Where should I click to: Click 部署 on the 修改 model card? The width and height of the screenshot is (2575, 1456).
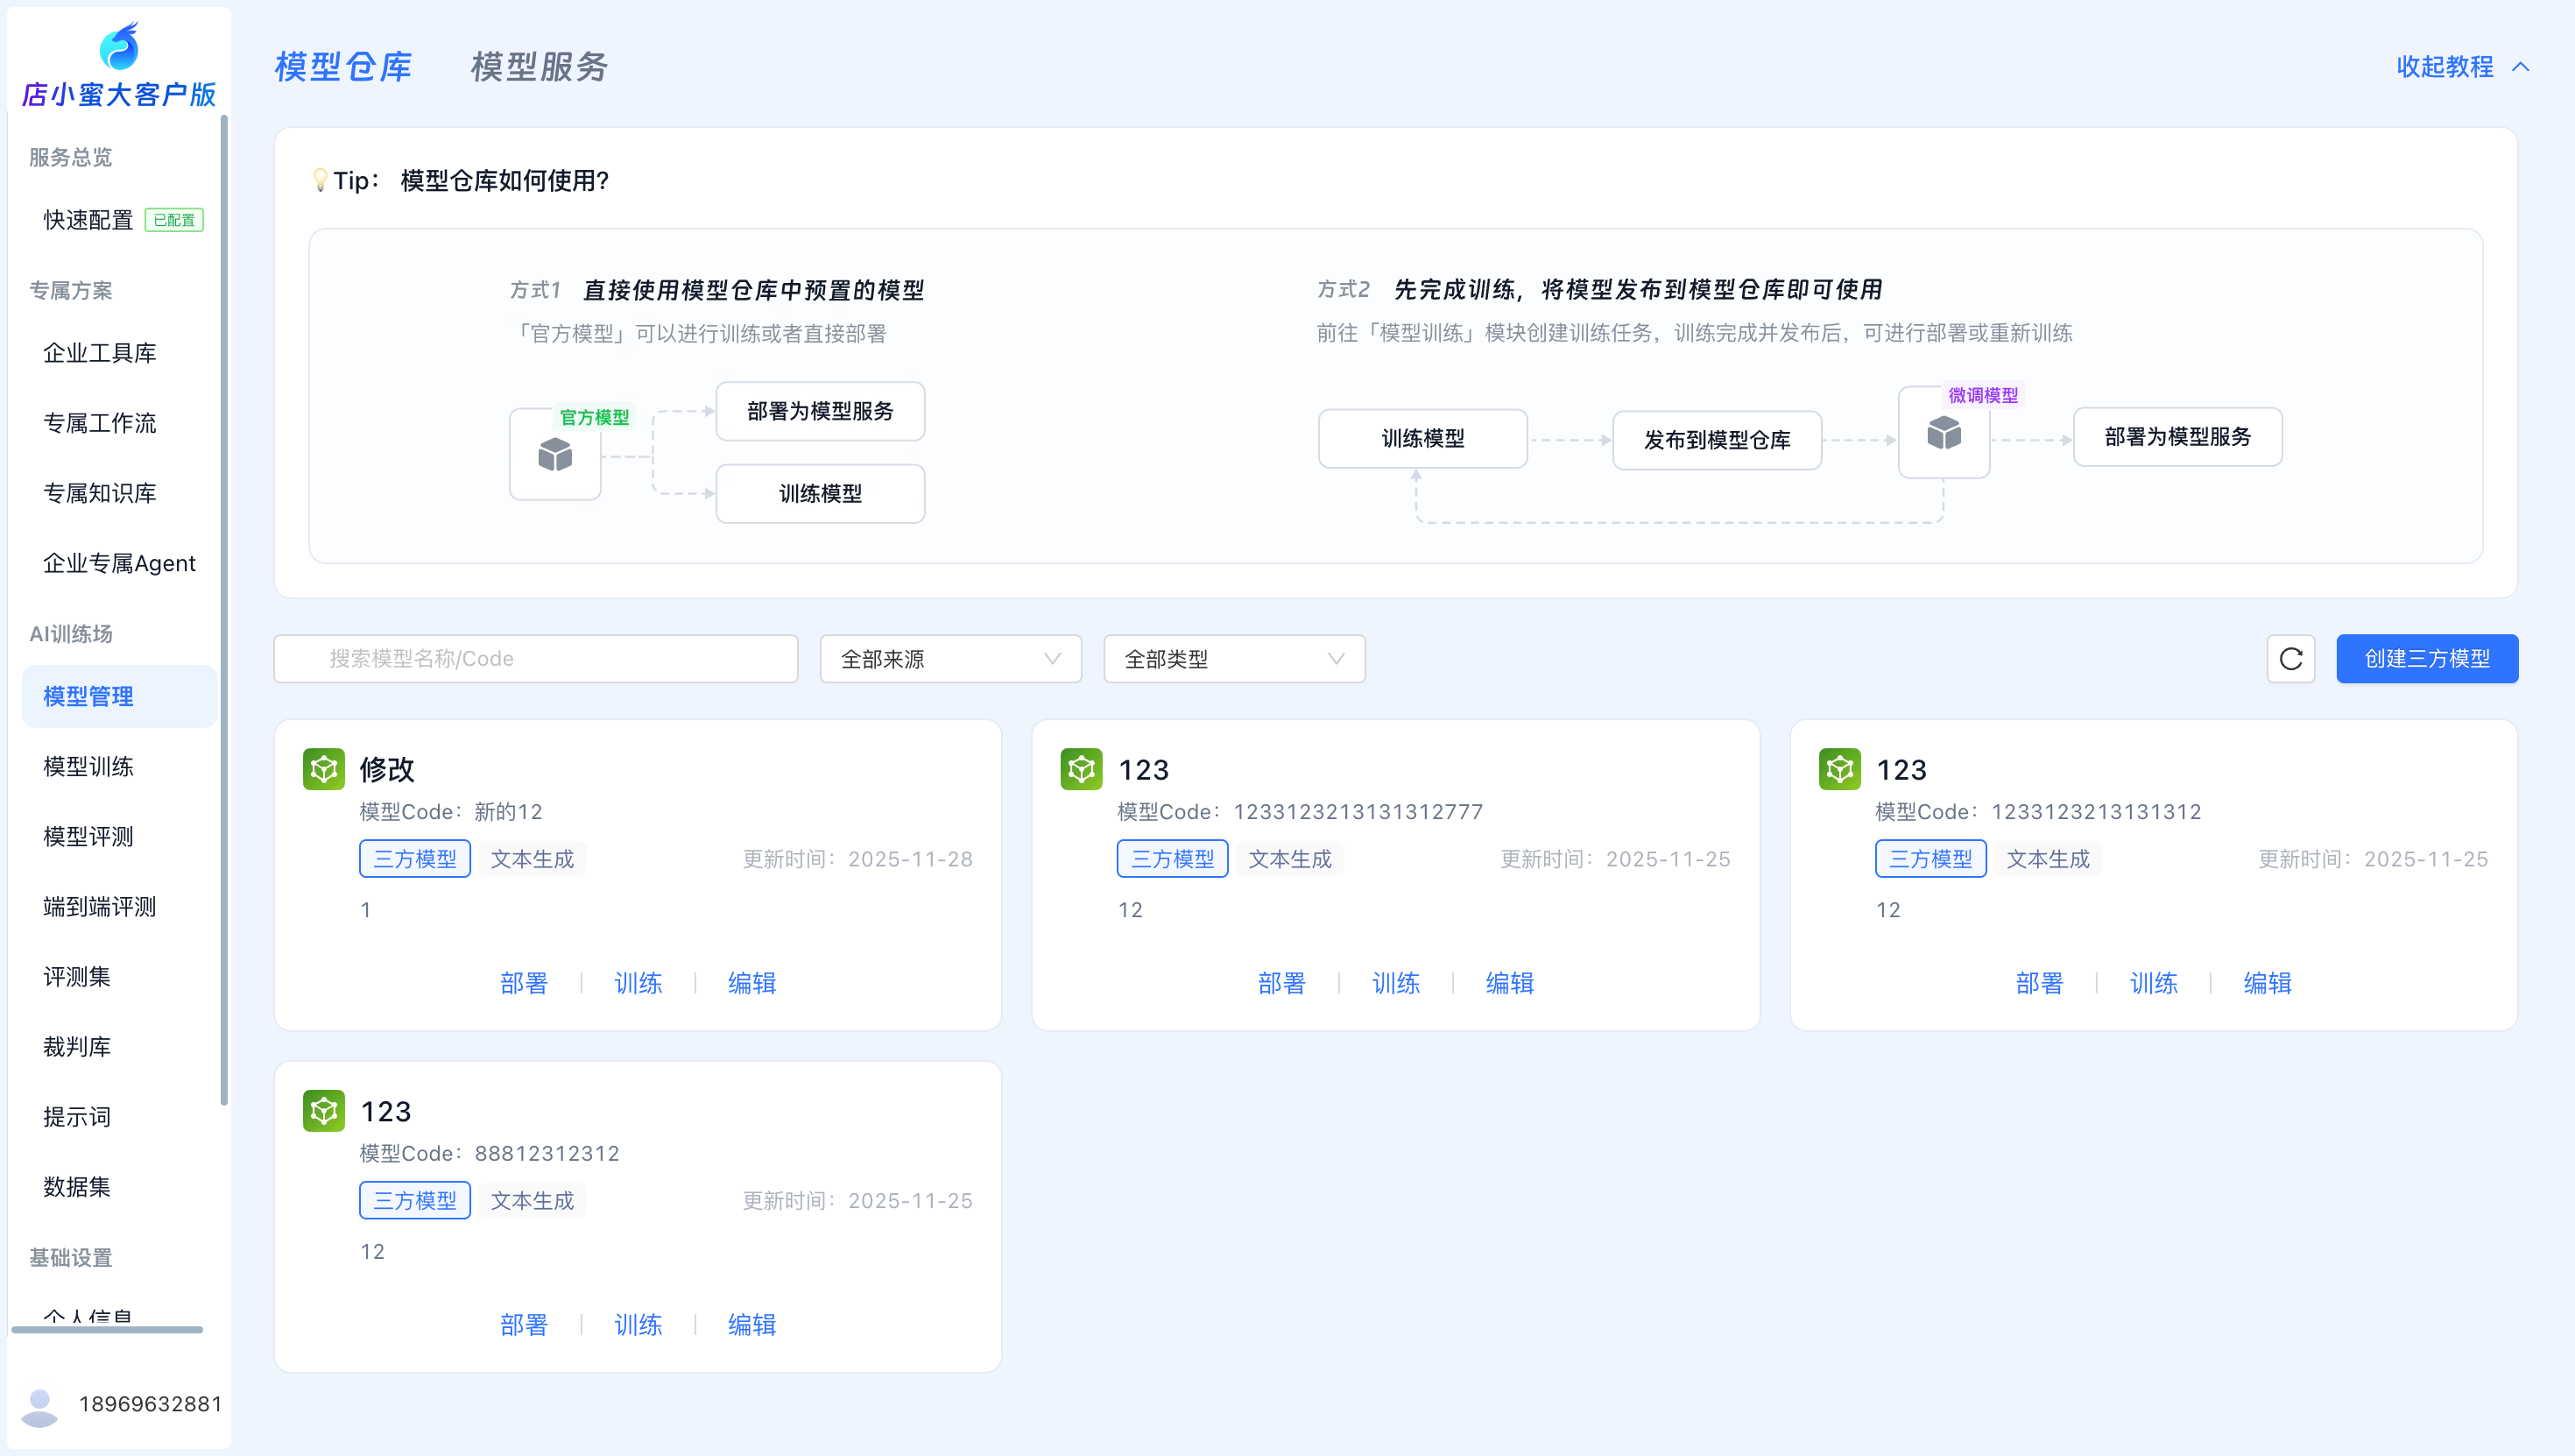pos(524,983)
